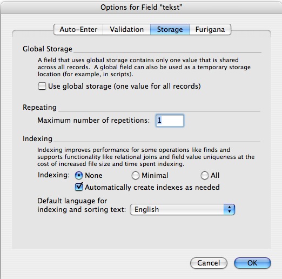Set indexing to All
This screenshot has height=279, width=282.
click(205, 175)
